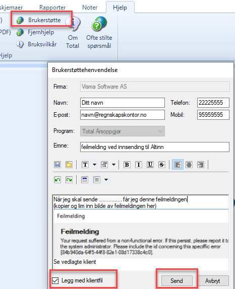Open the Program combo box
Image resolution: width=235 pixels, height=289 pixels.
tap(123, 131)
